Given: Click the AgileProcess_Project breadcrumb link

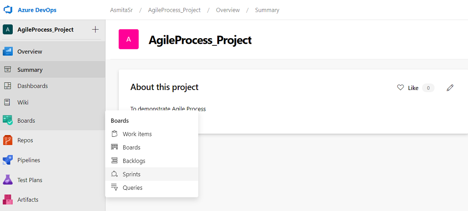Looking at the screenshot, I should click(x=174, y=10).
